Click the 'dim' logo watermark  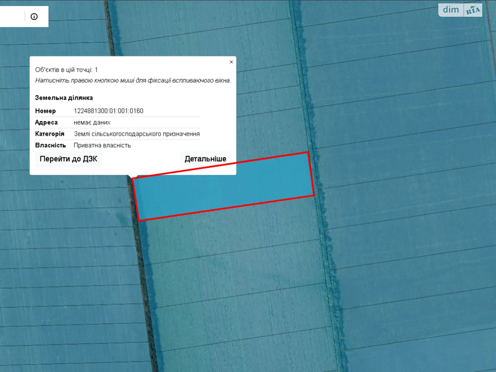[451, 10]
